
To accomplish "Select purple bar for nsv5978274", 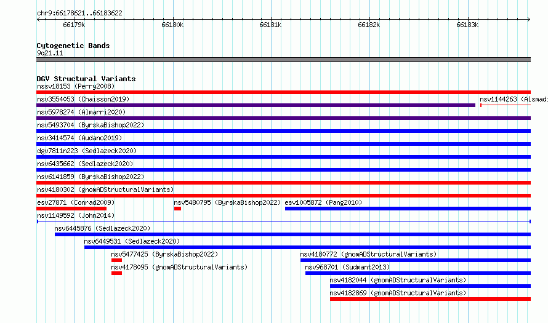I will (283, 118).
